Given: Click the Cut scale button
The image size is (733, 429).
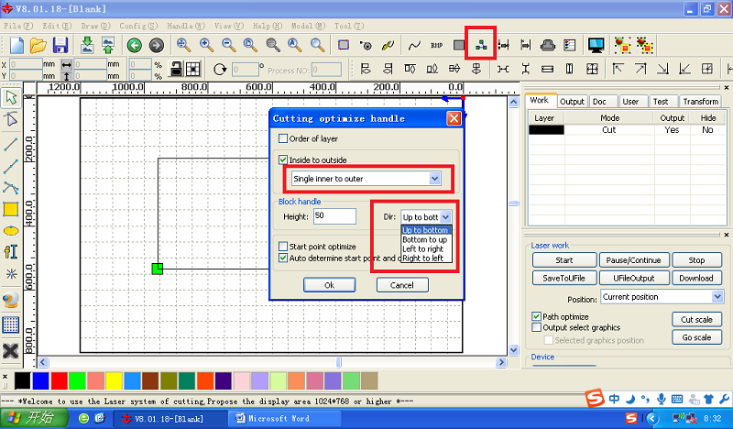Looking at the screenshot, I should click(696, 320).
